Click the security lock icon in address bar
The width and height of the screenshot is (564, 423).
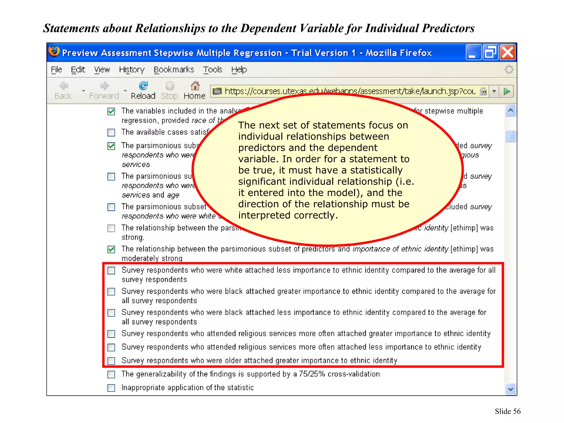coord(483,91)
